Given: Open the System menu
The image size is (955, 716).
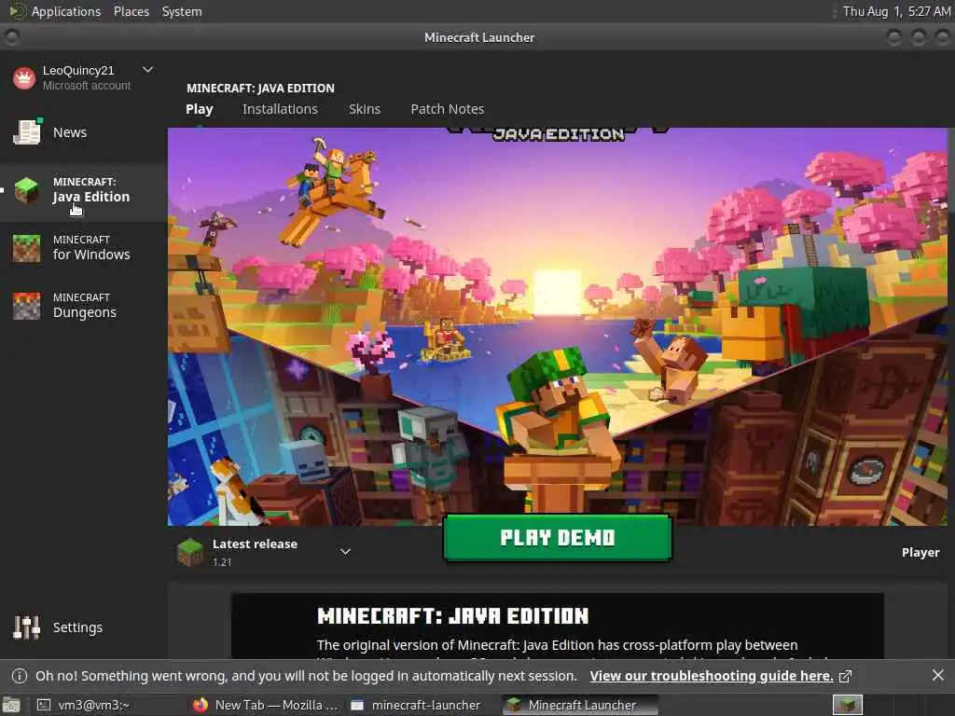Looking at the screenshot, I should point(182,11).
